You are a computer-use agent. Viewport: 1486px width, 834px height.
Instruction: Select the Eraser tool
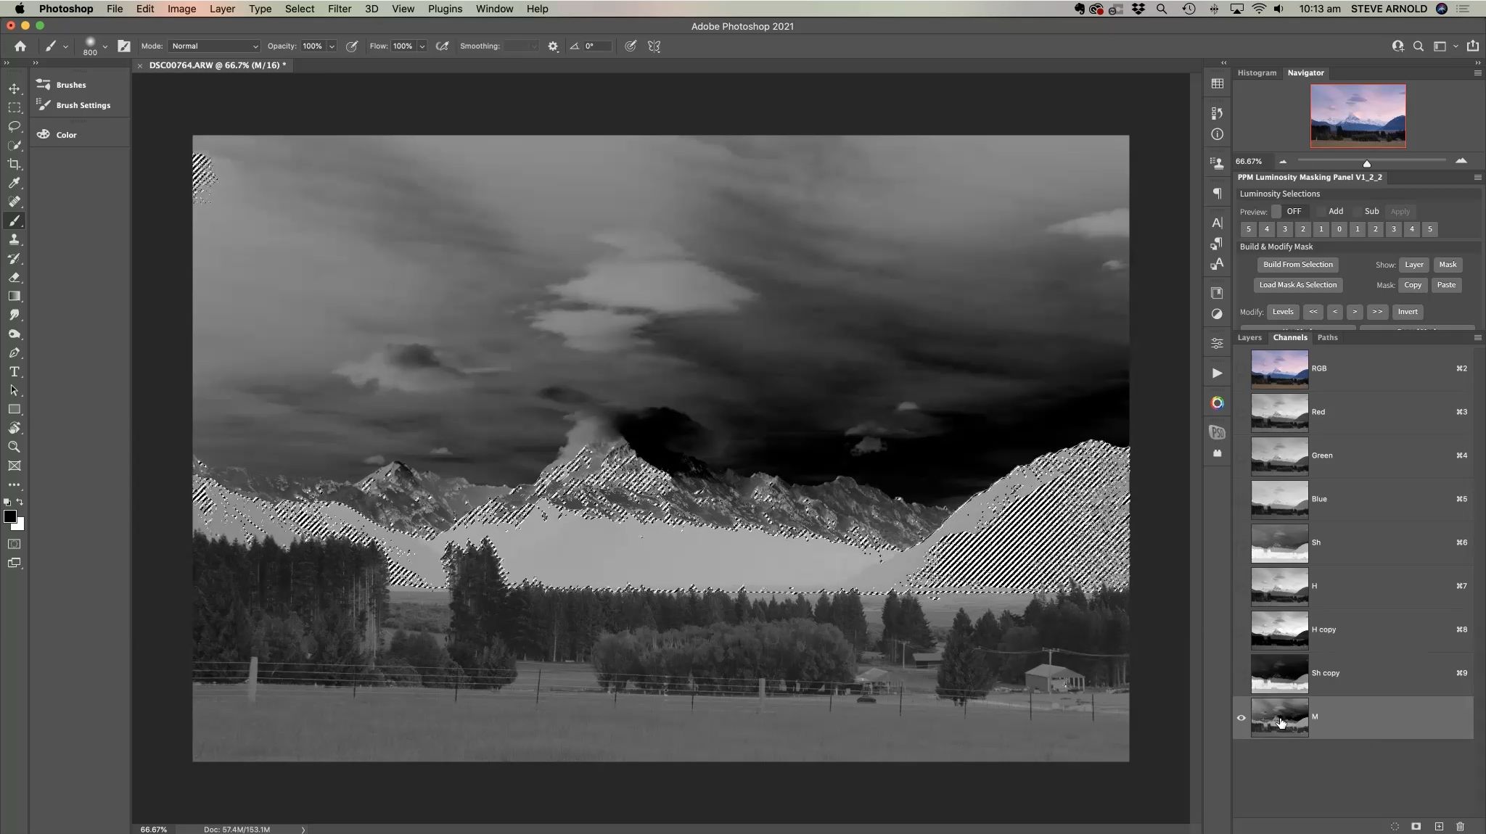point(14,277)
